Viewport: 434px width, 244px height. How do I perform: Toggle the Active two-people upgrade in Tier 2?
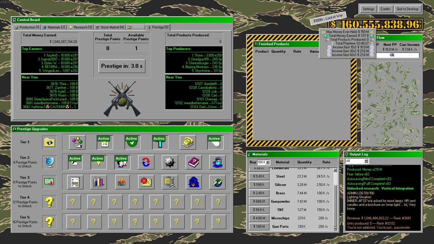tap(122, 162)
